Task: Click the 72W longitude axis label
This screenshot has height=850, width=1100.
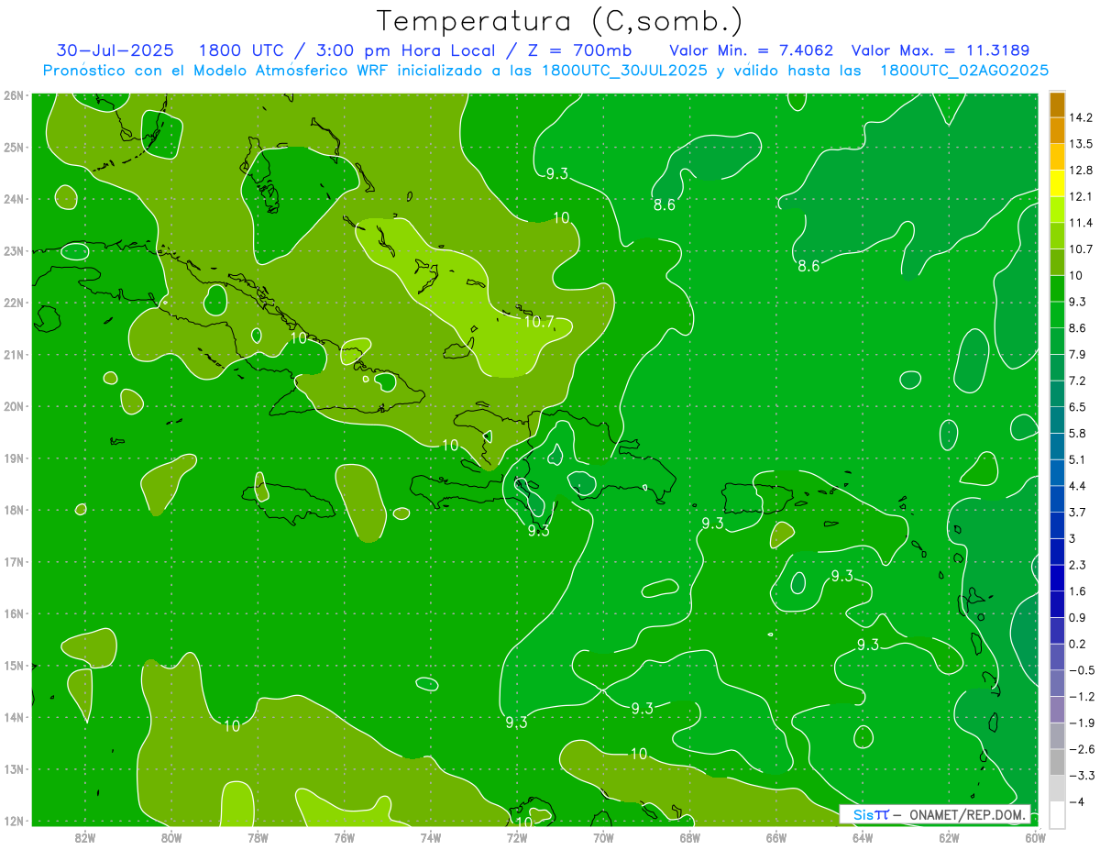Action: [x=517, y=837]
